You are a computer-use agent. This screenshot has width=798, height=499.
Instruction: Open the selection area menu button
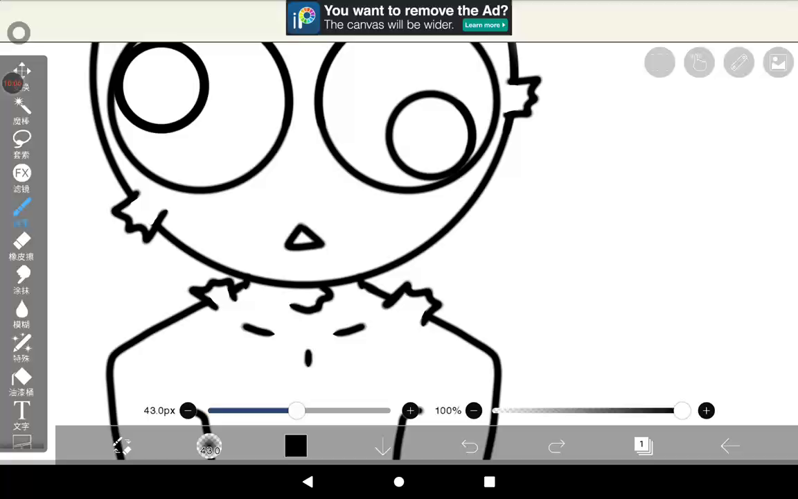coord(659,63)
